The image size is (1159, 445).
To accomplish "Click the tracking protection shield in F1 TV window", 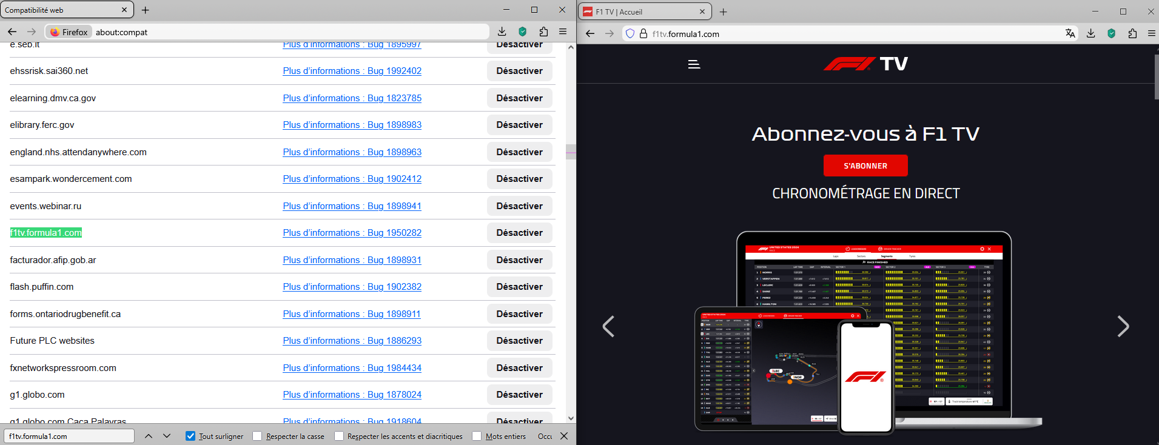I will click(x=630, y=34).
